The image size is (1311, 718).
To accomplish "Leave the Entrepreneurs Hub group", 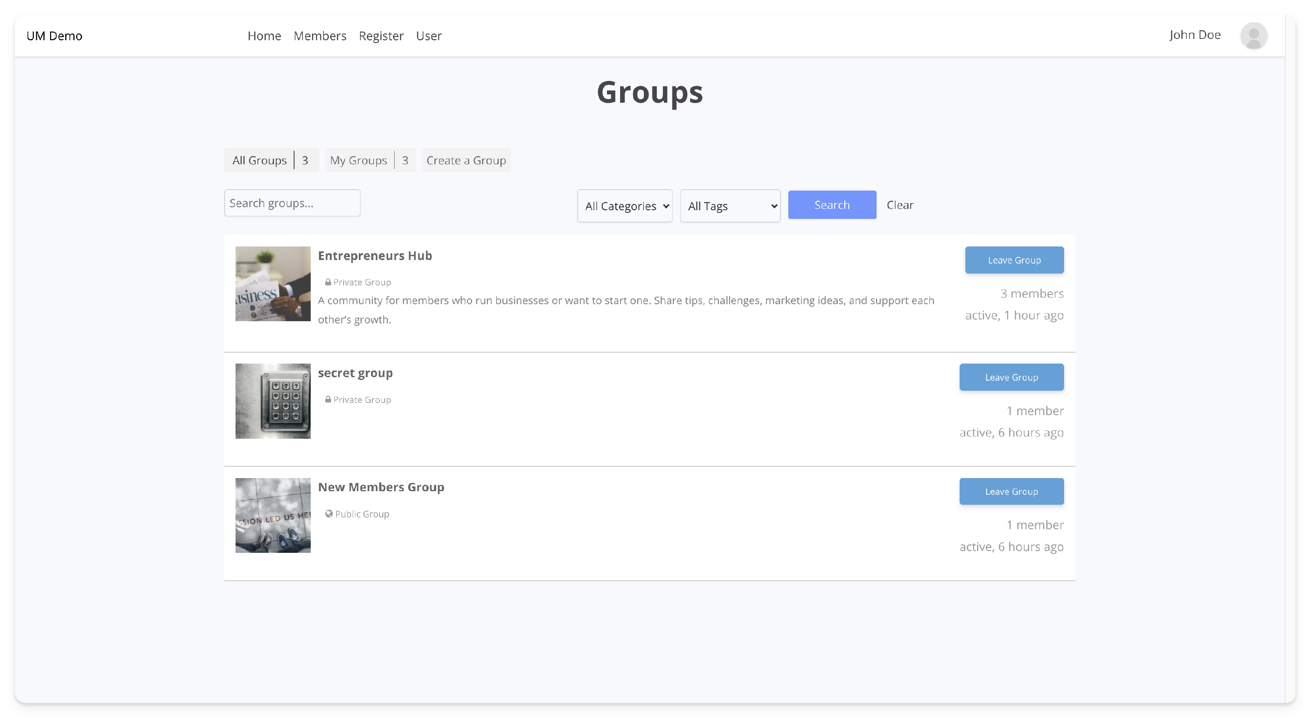I will [1014, 260].
